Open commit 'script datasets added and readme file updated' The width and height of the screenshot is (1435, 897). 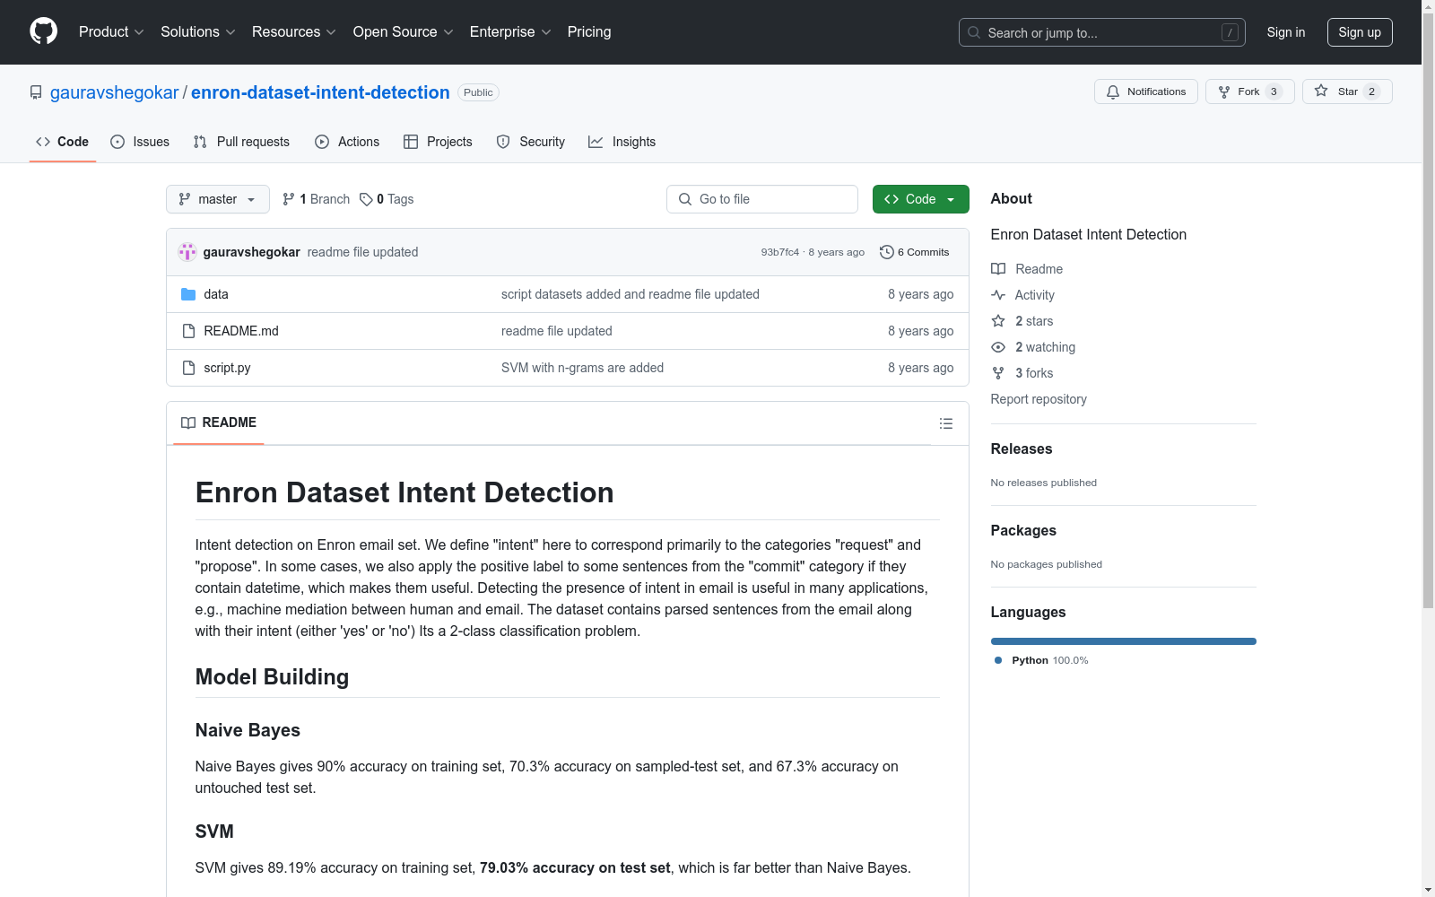(x=631, y=294)
